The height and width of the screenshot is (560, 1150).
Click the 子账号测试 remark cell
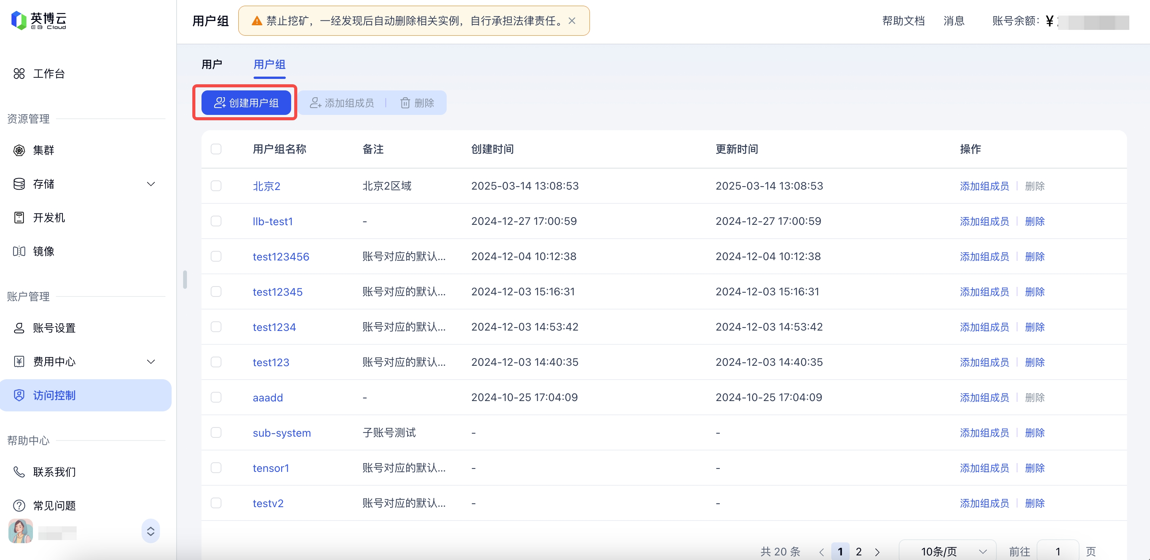[389, 432]
